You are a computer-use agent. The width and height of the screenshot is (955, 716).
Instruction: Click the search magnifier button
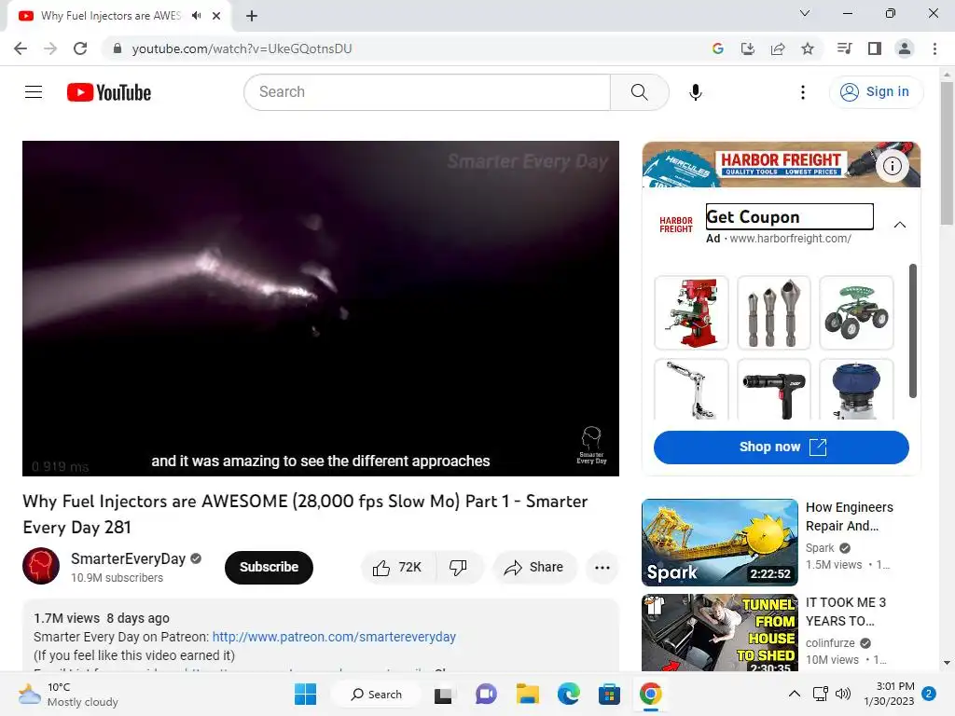click(639, 92)
